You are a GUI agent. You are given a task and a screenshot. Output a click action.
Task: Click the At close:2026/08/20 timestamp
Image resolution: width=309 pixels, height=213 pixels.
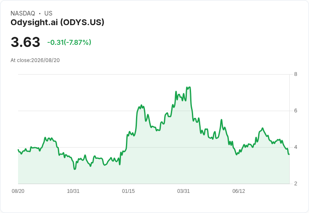pyautogui.click(x=35, y=60)
